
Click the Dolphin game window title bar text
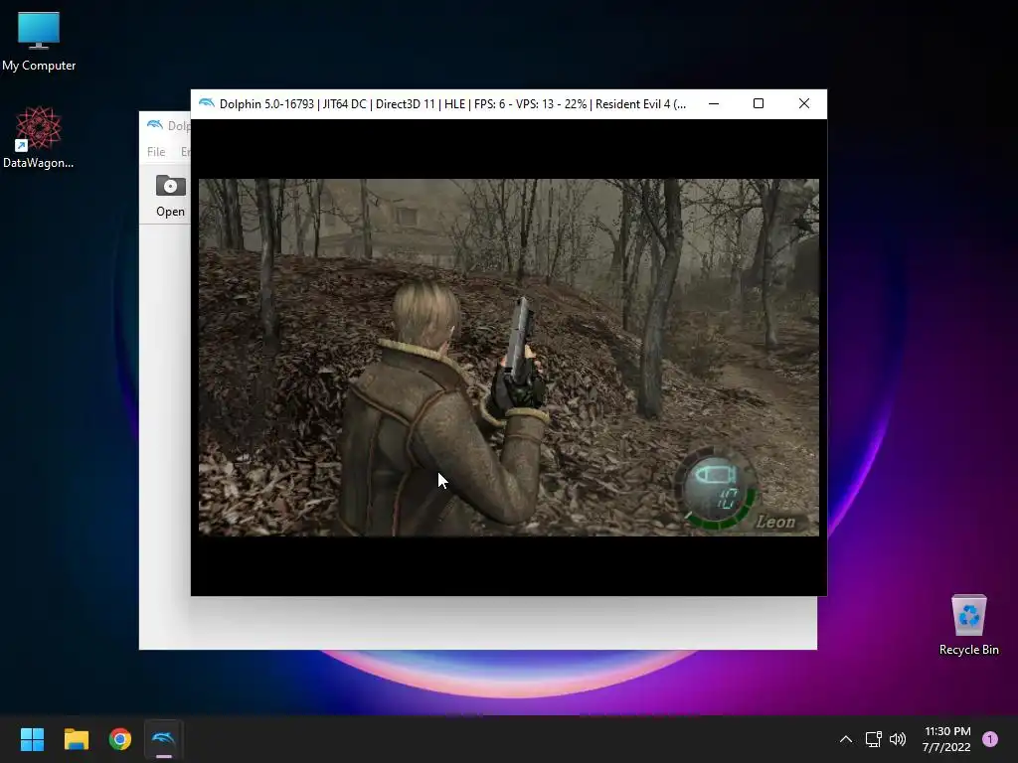click(452, 103)
